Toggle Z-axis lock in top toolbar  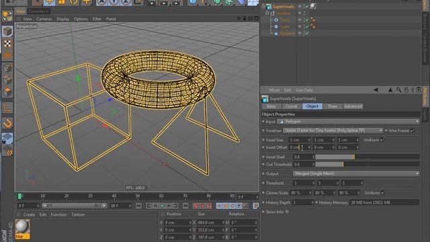pos(126,2)
